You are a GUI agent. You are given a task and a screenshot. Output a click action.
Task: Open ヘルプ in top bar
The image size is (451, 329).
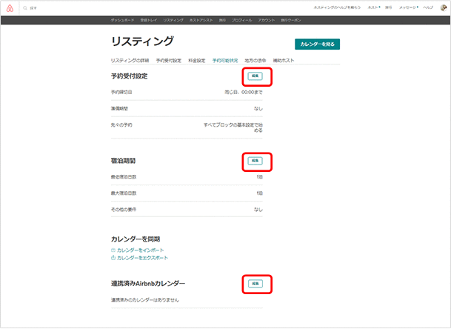point(428,7)
